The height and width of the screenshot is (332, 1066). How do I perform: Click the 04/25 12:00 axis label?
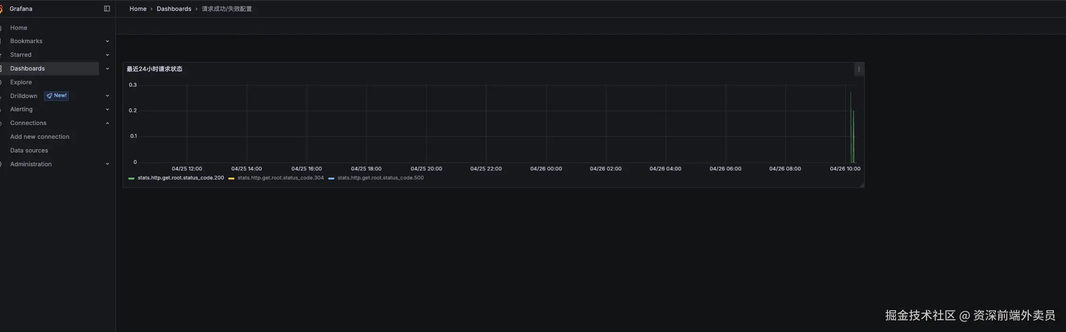click(x=187, y=169)
